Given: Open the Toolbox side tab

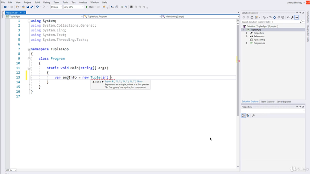Looking at the screenshot, I should (x=3, y=15).
